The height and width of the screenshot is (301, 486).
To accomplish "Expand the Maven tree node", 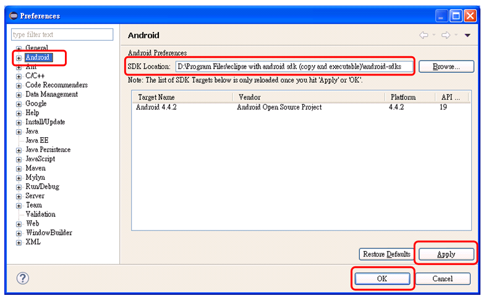I will 19,169.
